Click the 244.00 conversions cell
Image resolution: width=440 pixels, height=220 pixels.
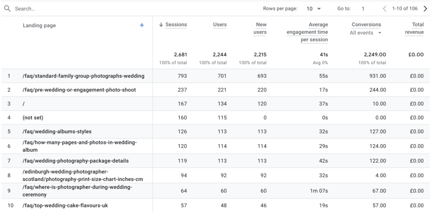coord(377,90)
